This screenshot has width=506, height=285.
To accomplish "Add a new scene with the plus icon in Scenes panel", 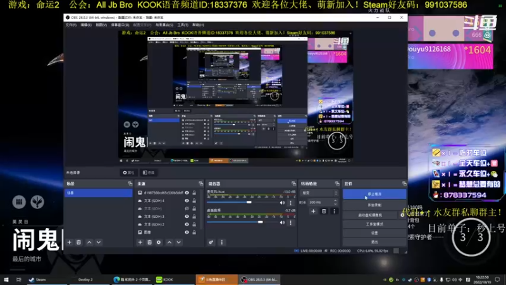I will click(x=69, y=242).
